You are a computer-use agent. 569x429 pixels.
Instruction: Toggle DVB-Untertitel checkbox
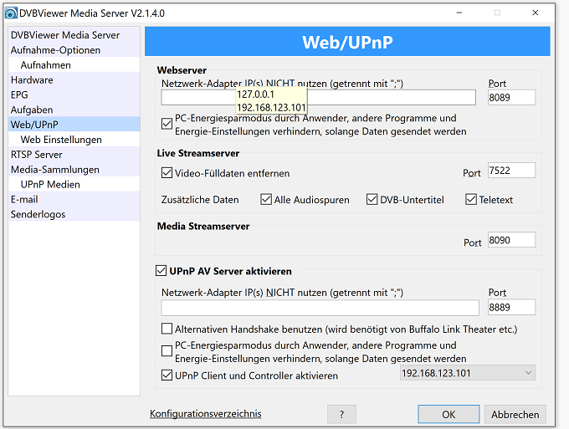point(372,200)
